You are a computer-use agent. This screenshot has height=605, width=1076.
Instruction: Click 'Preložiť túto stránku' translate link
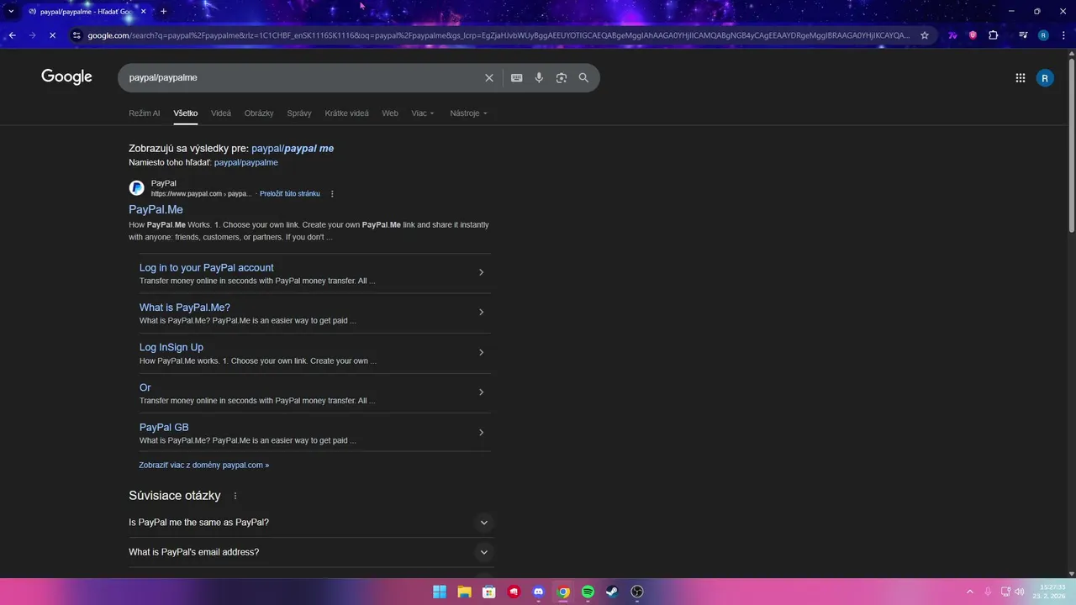[290, 194]
